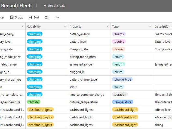Select the plugged_in property cell
Image resolution: width=172 pixels, height=129 pixels.
[x=89, y=72]
